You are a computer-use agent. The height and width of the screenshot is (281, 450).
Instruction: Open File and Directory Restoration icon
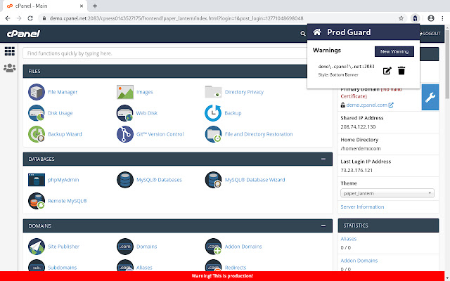pyautogui.click(x=213, y=134)
